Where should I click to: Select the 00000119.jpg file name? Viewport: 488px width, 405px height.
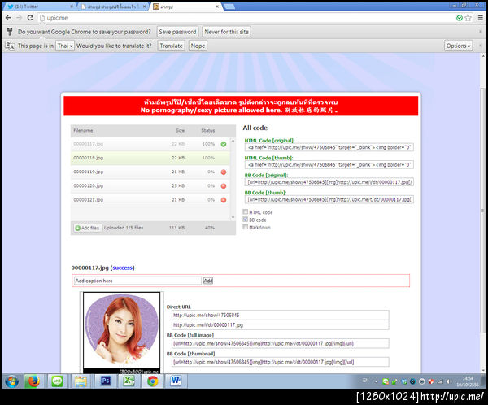coord(88,172)
